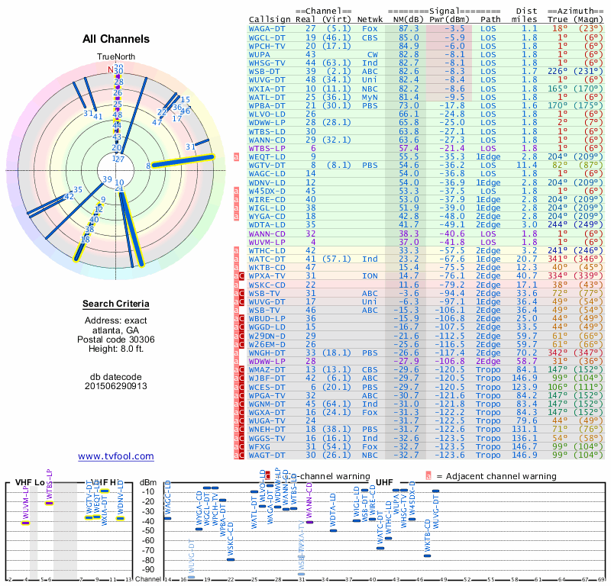Click the WKTB-CD marker in UHF chart
This screenshot has width=611, height=586.
(x=428, y=555)
